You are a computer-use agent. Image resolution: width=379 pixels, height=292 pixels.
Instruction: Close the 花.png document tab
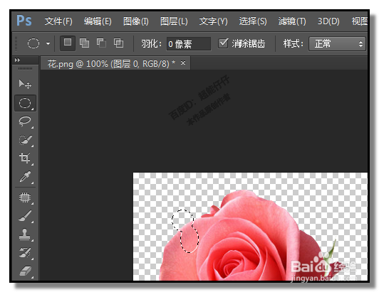tap(183, 63)
